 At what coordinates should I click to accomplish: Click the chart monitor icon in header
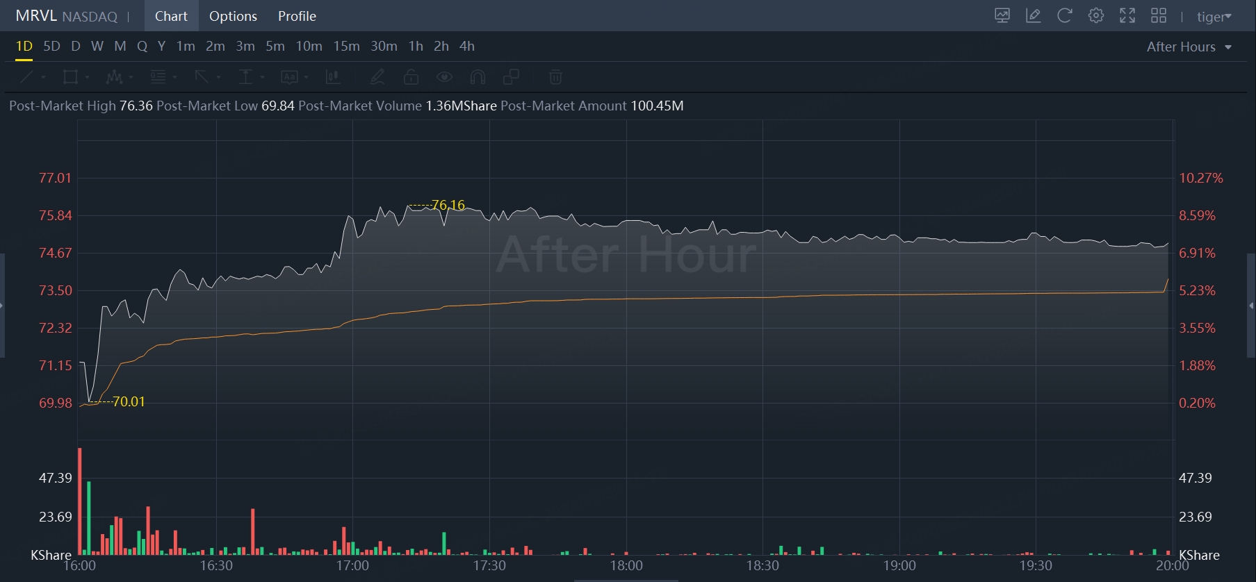1002,16
